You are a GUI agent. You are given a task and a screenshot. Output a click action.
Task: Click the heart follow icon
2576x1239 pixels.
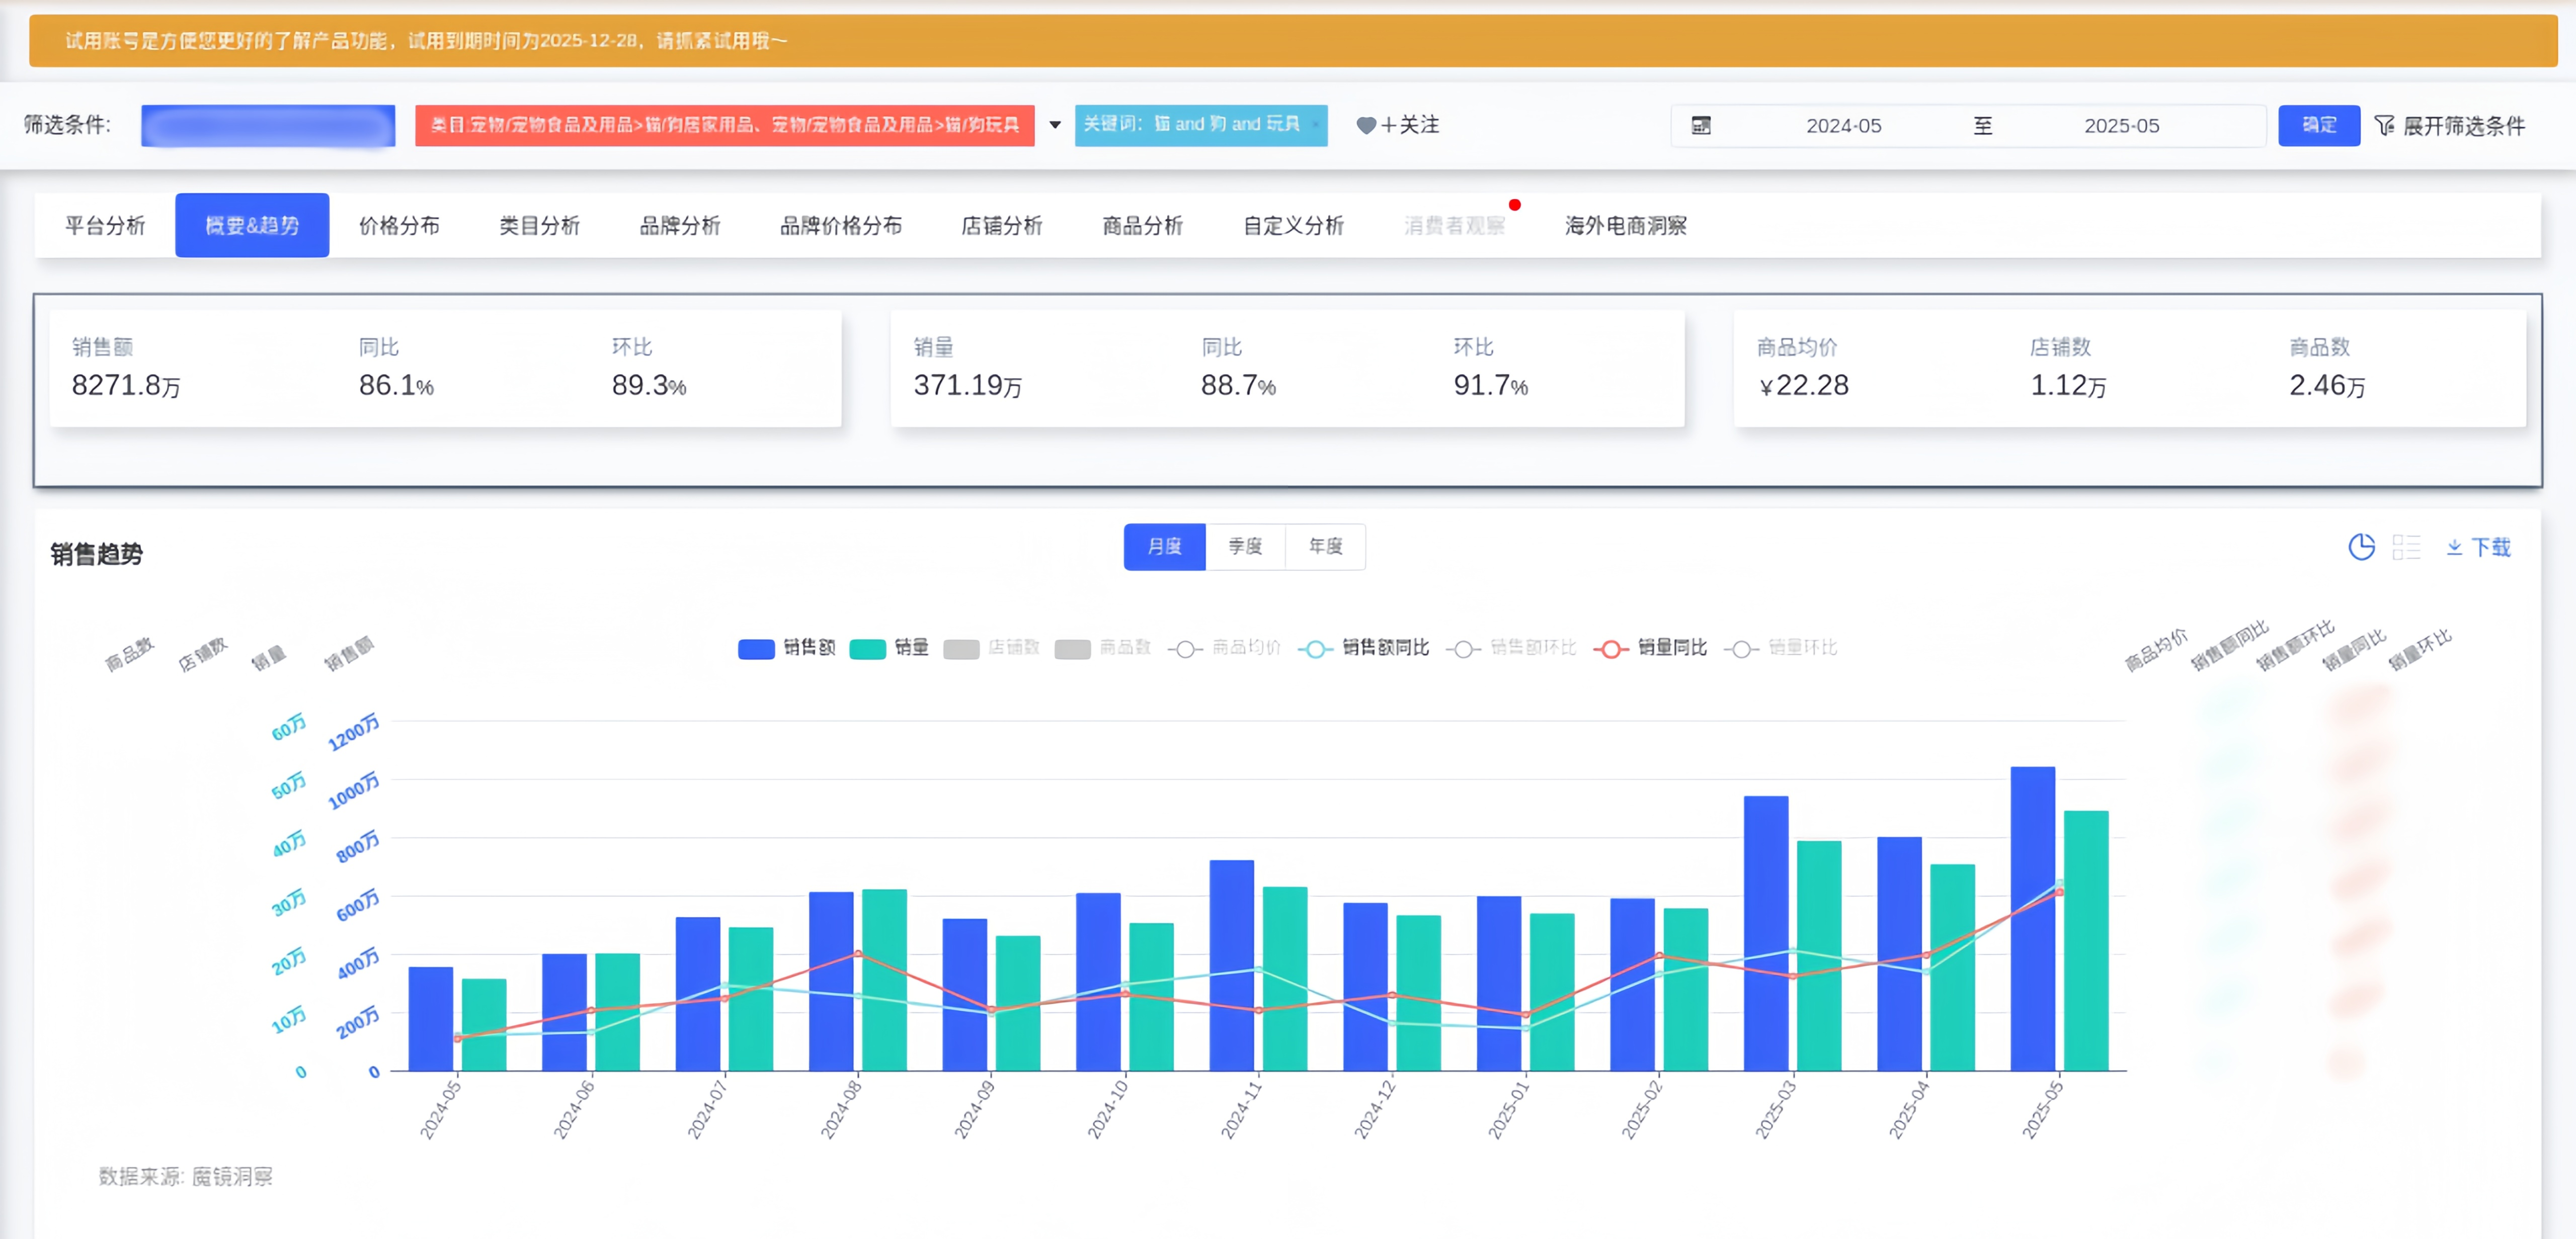[1366, 126]
